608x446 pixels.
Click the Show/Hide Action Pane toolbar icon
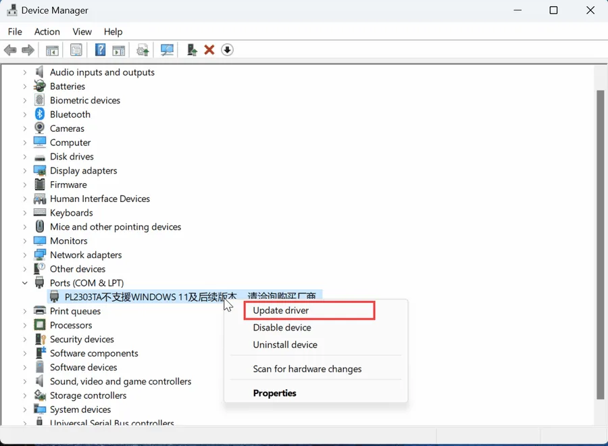click(119, 51)
